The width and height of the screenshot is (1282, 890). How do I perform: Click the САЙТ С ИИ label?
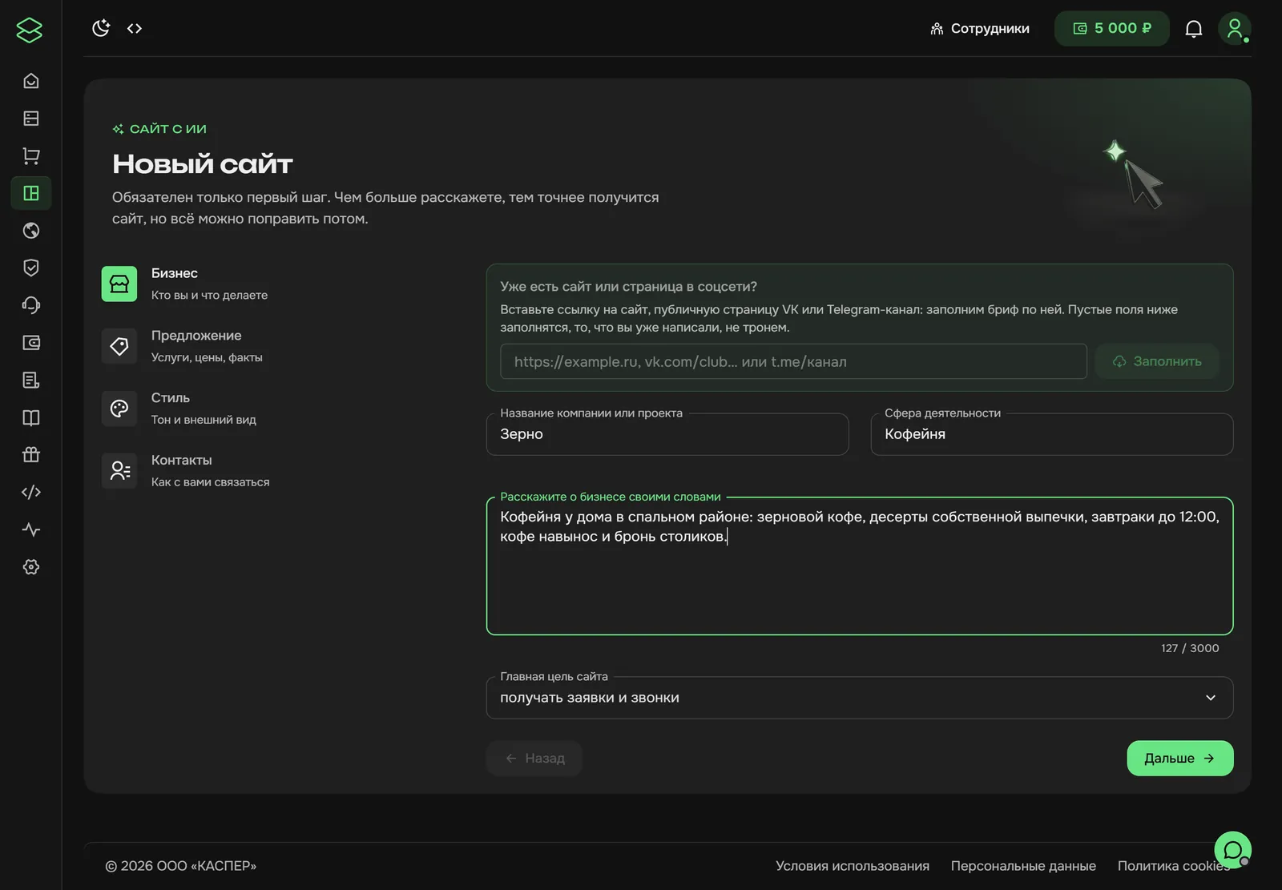[x=159, y=129]
